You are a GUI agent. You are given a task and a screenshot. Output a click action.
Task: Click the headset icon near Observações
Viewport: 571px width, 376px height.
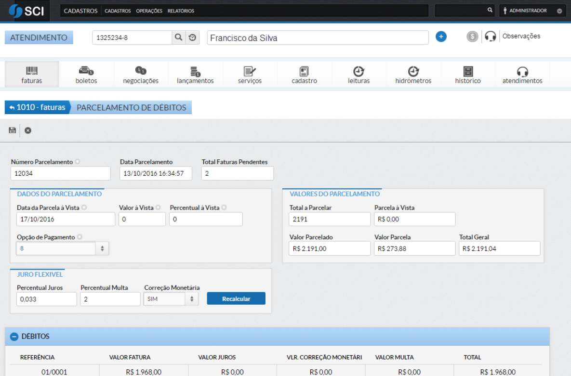coord(491,37)
